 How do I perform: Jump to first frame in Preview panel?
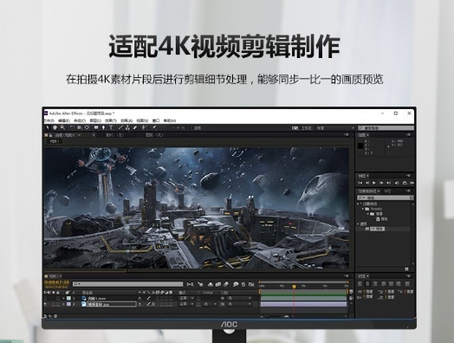[x=360, y=183]
